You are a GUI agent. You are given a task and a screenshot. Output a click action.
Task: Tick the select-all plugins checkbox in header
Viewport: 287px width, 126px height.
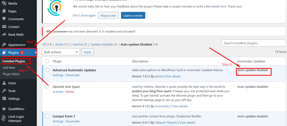pos(47,61)
